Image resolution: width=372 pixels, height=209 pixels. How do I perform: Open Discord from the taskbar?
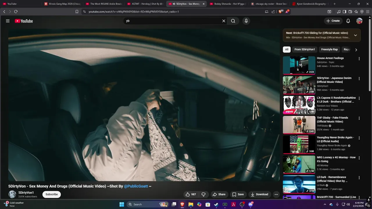(x=251, y=204)
